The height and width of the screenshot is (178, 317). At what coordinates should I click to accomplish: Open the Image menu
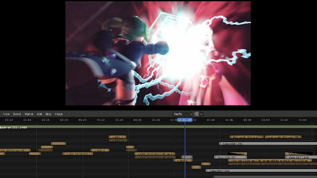[x=59, y=114]
